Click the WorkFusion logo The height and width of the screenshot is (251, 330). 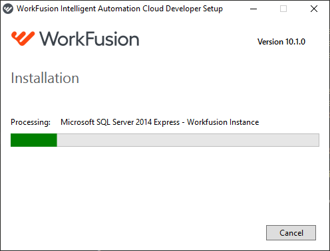[x=75, y=39]
